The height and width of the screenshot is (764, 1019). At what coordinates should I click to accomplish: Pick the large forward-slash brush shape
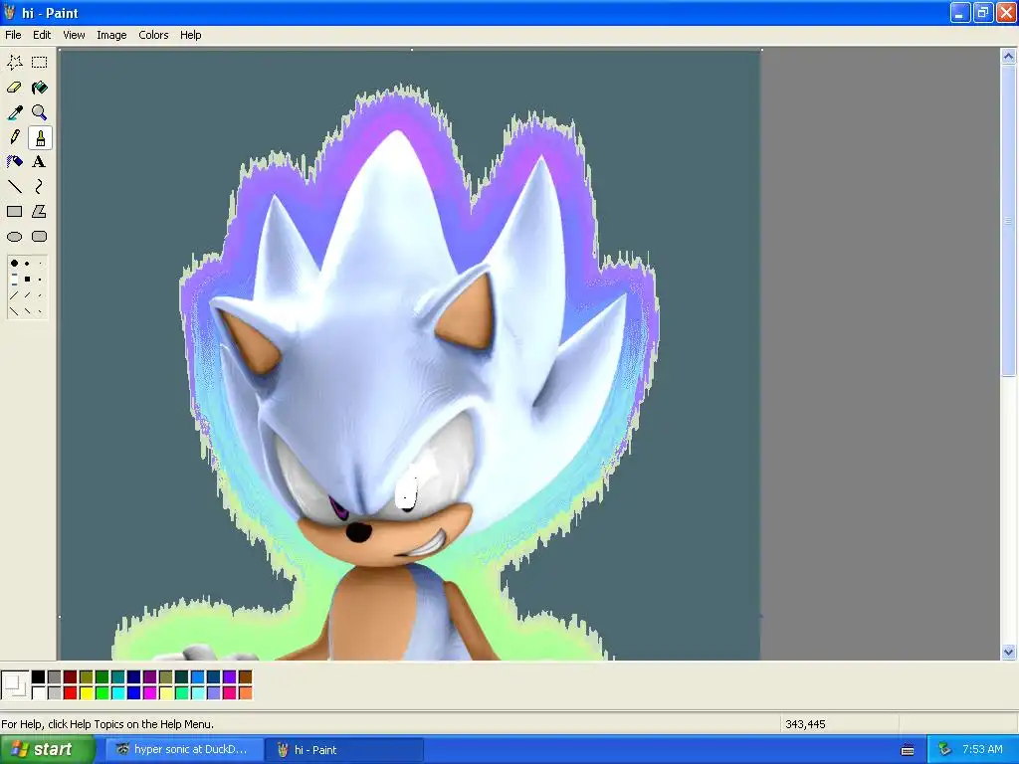pyautogui.click(x=14, y=295)
